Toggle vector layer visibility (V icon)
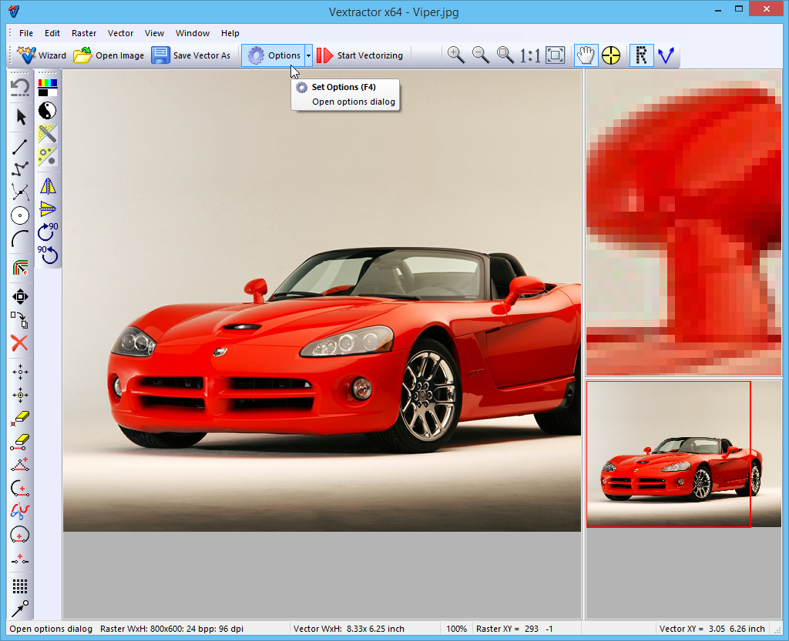 click(x=666, y=55)
